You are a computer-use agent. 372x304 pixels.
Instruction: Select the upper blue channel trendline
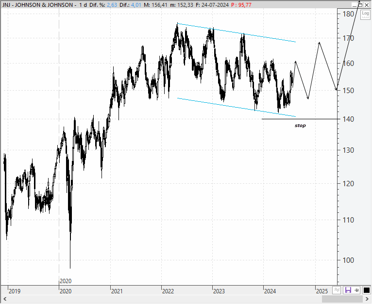(237, 32)
